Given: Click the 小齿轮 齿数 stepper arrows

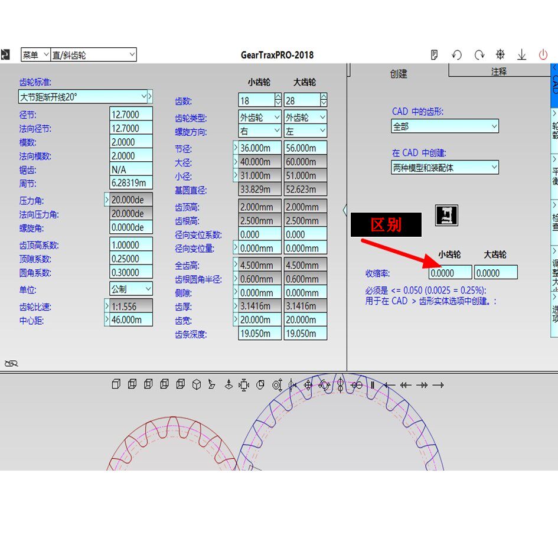Looking at the screenshot, I should (x=278, y=100).
